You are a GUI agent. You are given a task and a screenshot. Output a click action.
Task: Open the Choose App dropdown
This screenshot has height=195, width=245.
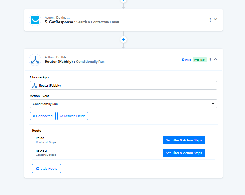pyautogui.click(x=123, y=85)
